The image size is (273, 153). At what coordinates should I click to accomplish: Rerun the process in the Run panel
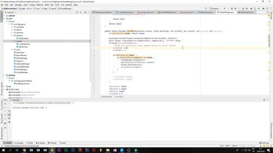[5, 104]
